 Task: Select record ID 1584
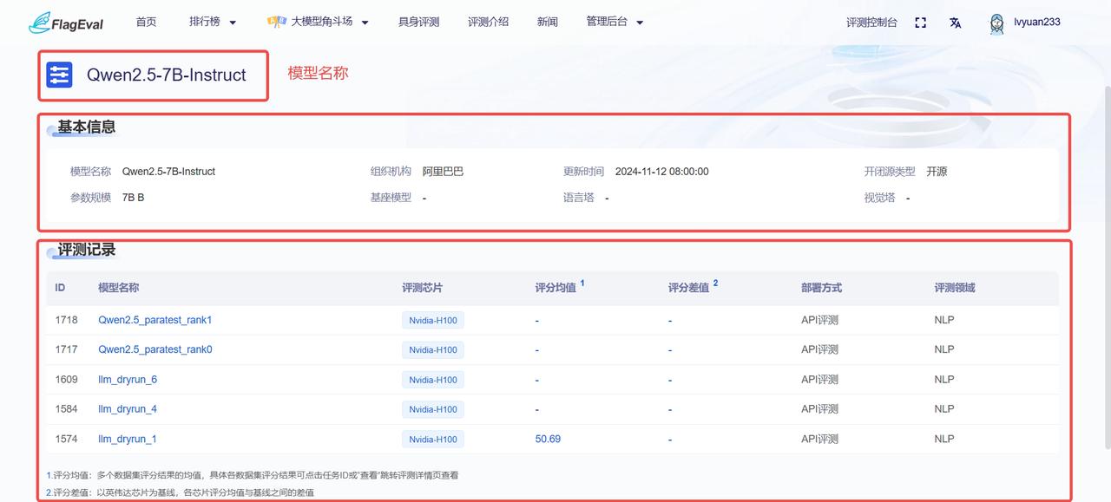[x=66, y=409]
